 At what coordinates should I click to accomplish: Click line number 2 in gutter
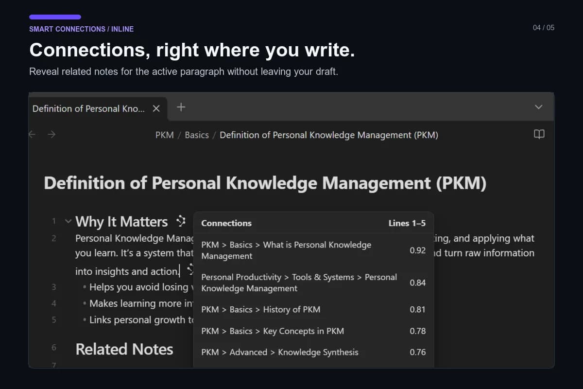point(54,238)
